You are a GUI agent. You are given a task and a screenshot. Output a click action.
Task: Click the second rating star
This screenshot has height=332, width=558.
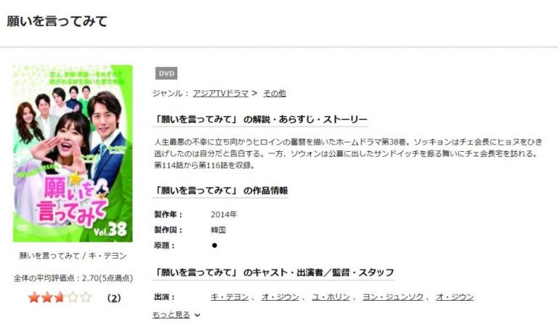click(46, 297)
